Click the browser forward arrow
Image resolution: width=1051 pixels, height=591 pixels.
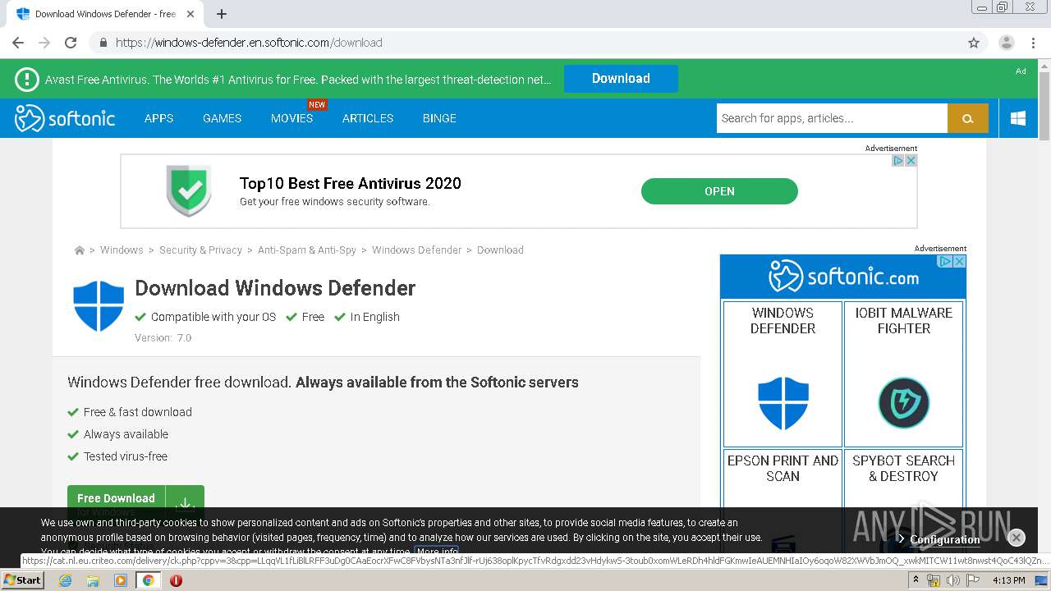pos(44,43)
